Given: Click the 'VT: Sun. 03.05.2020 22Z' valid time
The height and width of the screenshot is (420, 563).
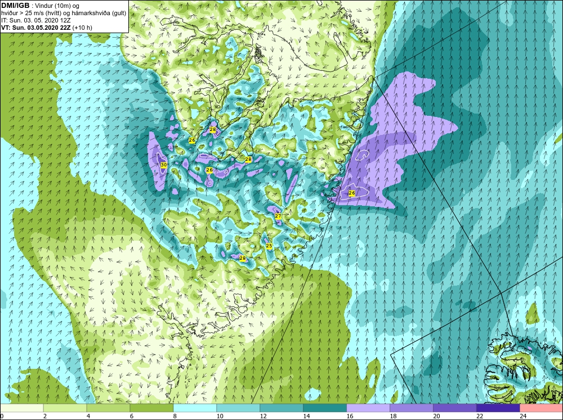Looking at the screenshot, I should click(36, 28).
